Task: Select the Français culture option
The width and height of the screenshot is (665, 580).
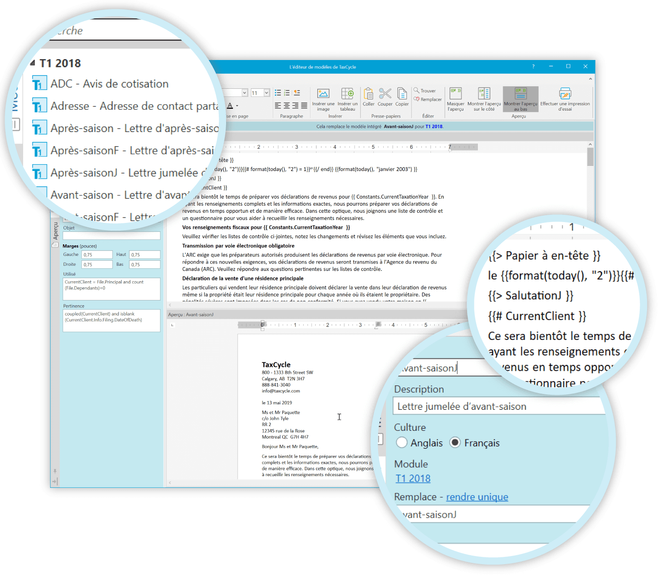Action: pyautogui.click(x=455, y=442)
